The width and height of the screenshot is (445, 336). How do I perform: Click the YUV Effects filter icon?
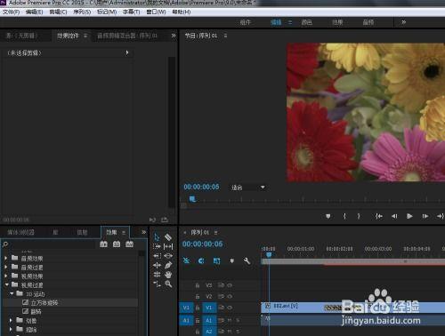pos(129,244)
